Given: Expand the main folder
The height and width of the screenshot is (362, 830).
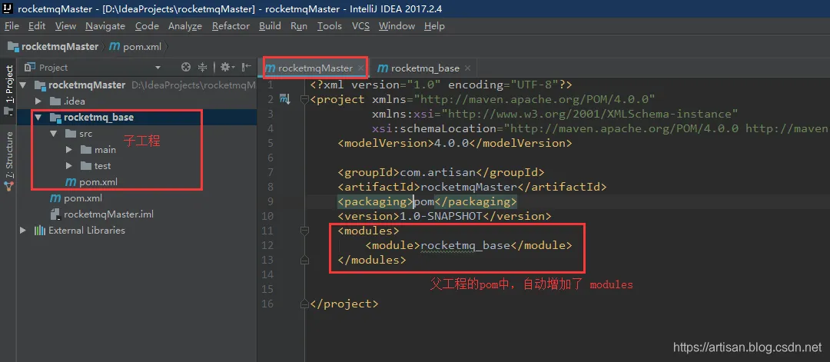Looking at the screenshot, I should tap(69, 150).
